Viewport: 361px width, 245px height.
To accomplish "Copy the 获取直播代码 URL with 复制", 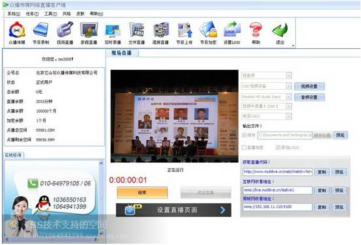I will coord(322,172).
